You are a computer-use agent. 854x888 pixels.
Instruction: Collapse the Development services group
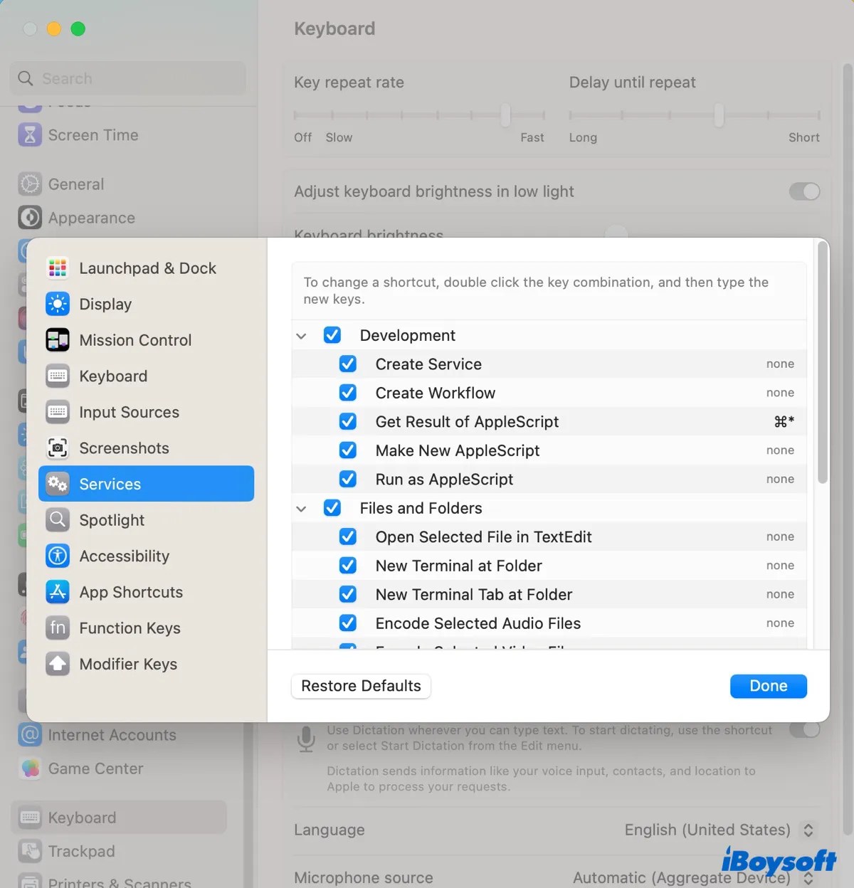point(301,335)
